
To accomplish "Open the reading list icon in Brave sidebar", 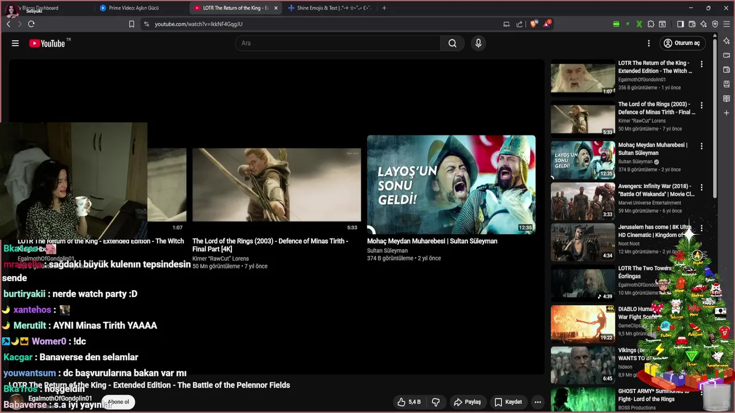I will [x=726, y=99].
